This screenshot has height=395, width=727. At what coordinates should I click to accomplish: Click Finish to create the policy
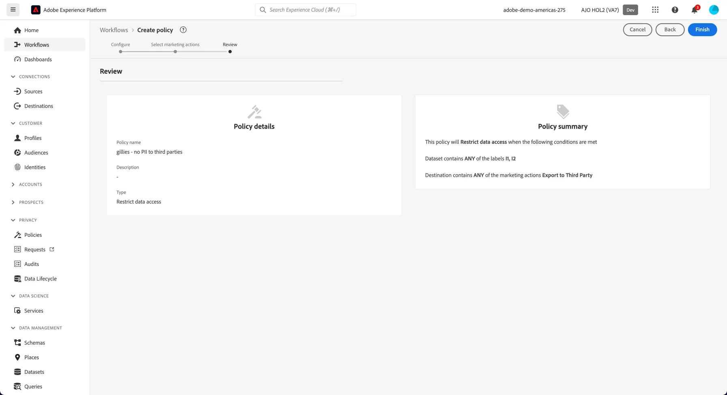702,30
